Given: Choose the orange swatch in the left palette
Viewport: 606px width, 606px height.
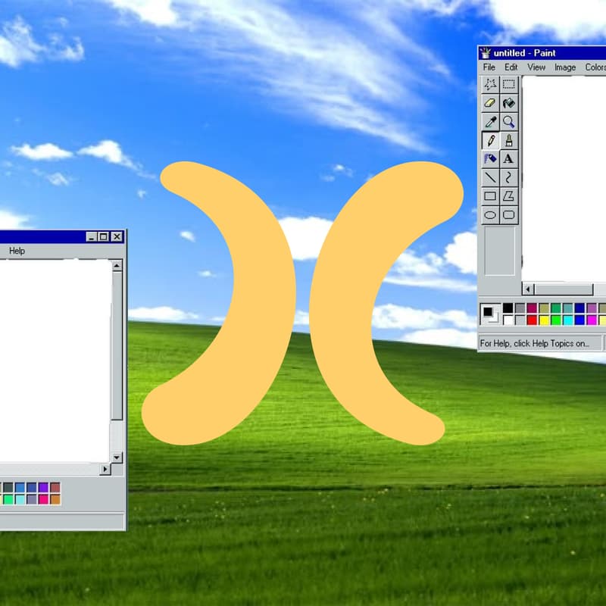Looking at the screenshot, I should click(55, 499).
